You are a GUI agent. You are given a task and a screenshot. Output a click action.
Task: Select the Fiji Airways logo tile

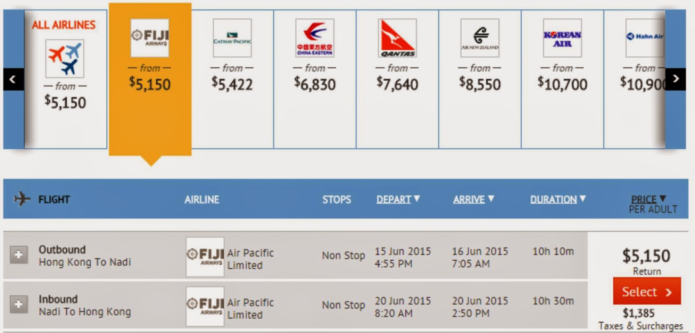coord(150,38)
